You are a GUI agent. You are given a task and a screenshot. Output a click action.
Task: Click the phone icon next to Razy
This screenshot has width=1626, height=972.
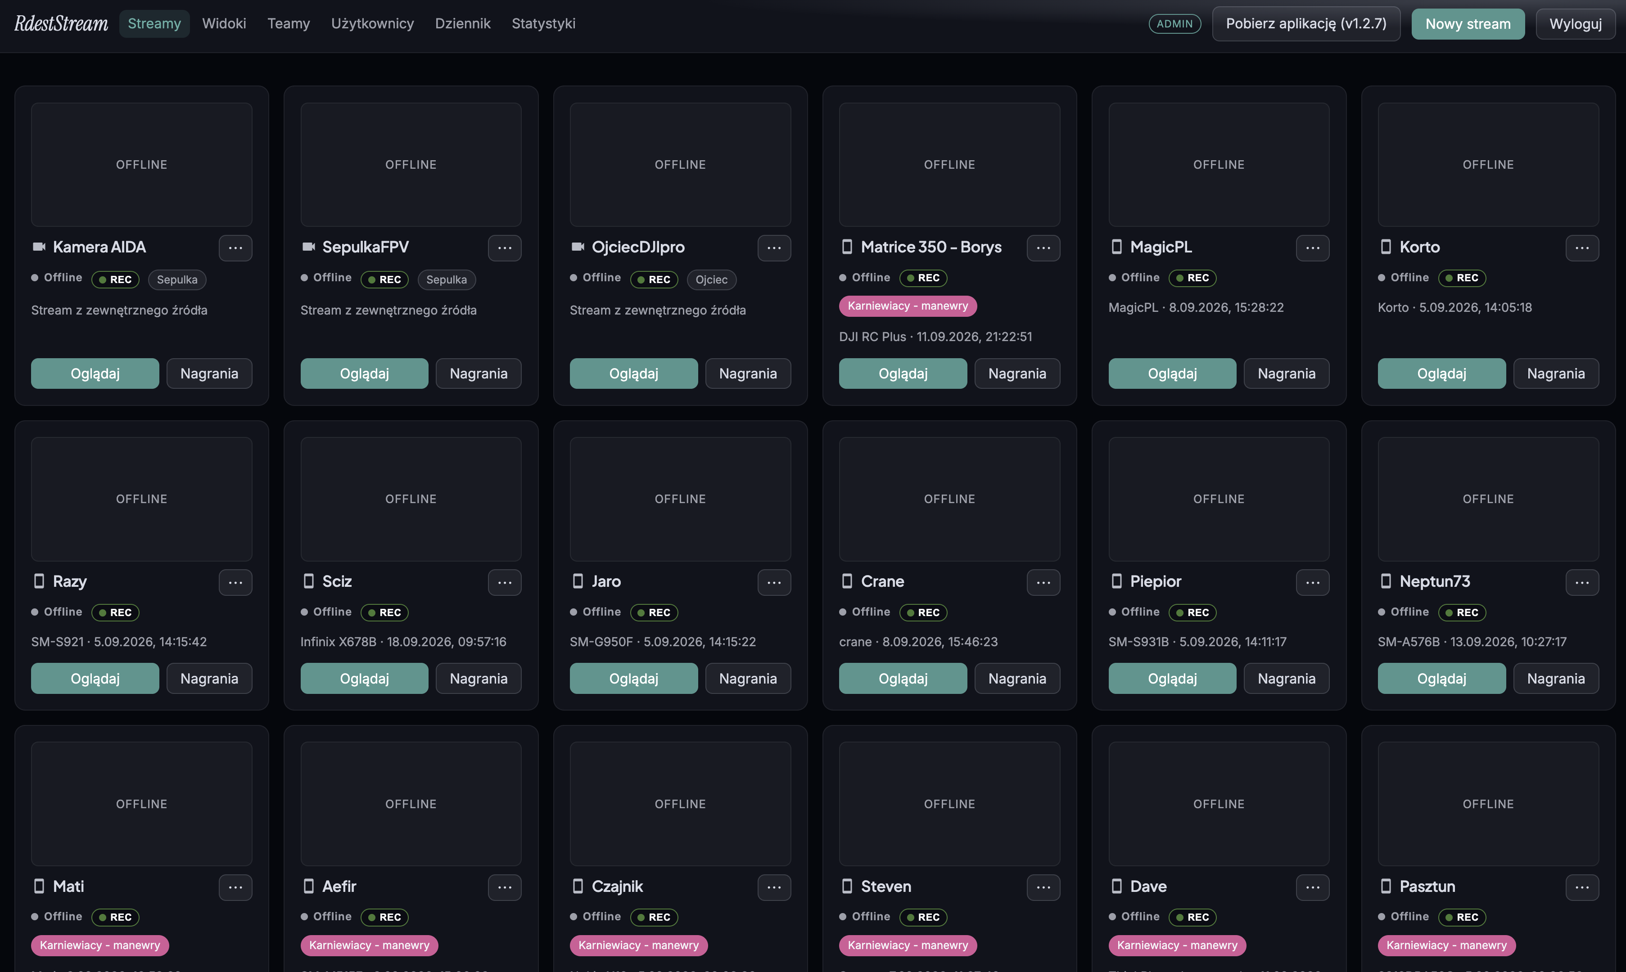click(39, 581)
